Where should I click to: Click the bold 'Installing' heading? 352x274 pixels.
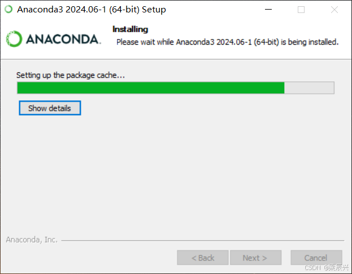click(x=130, y=29)
